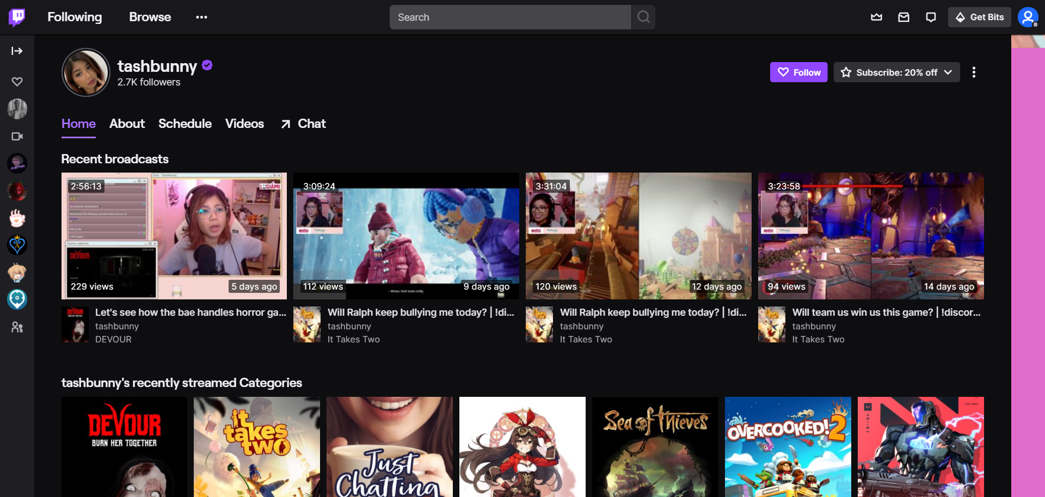Open the Twitch home logo
1045x497 pixels.
pos(17,17)
